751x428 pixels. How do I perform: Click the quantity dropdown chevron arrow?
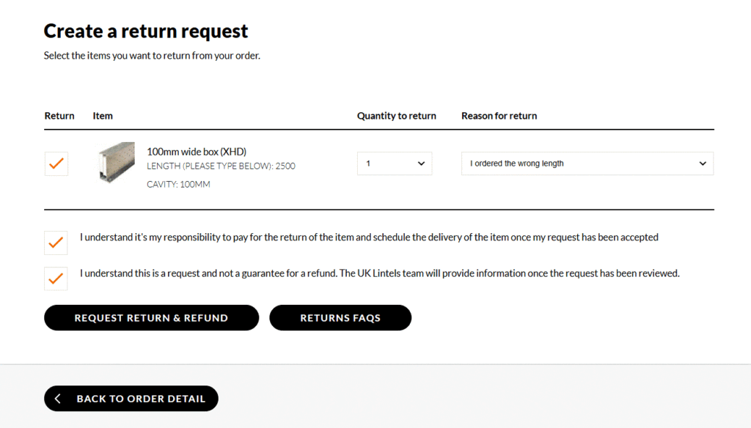(421, 163)
